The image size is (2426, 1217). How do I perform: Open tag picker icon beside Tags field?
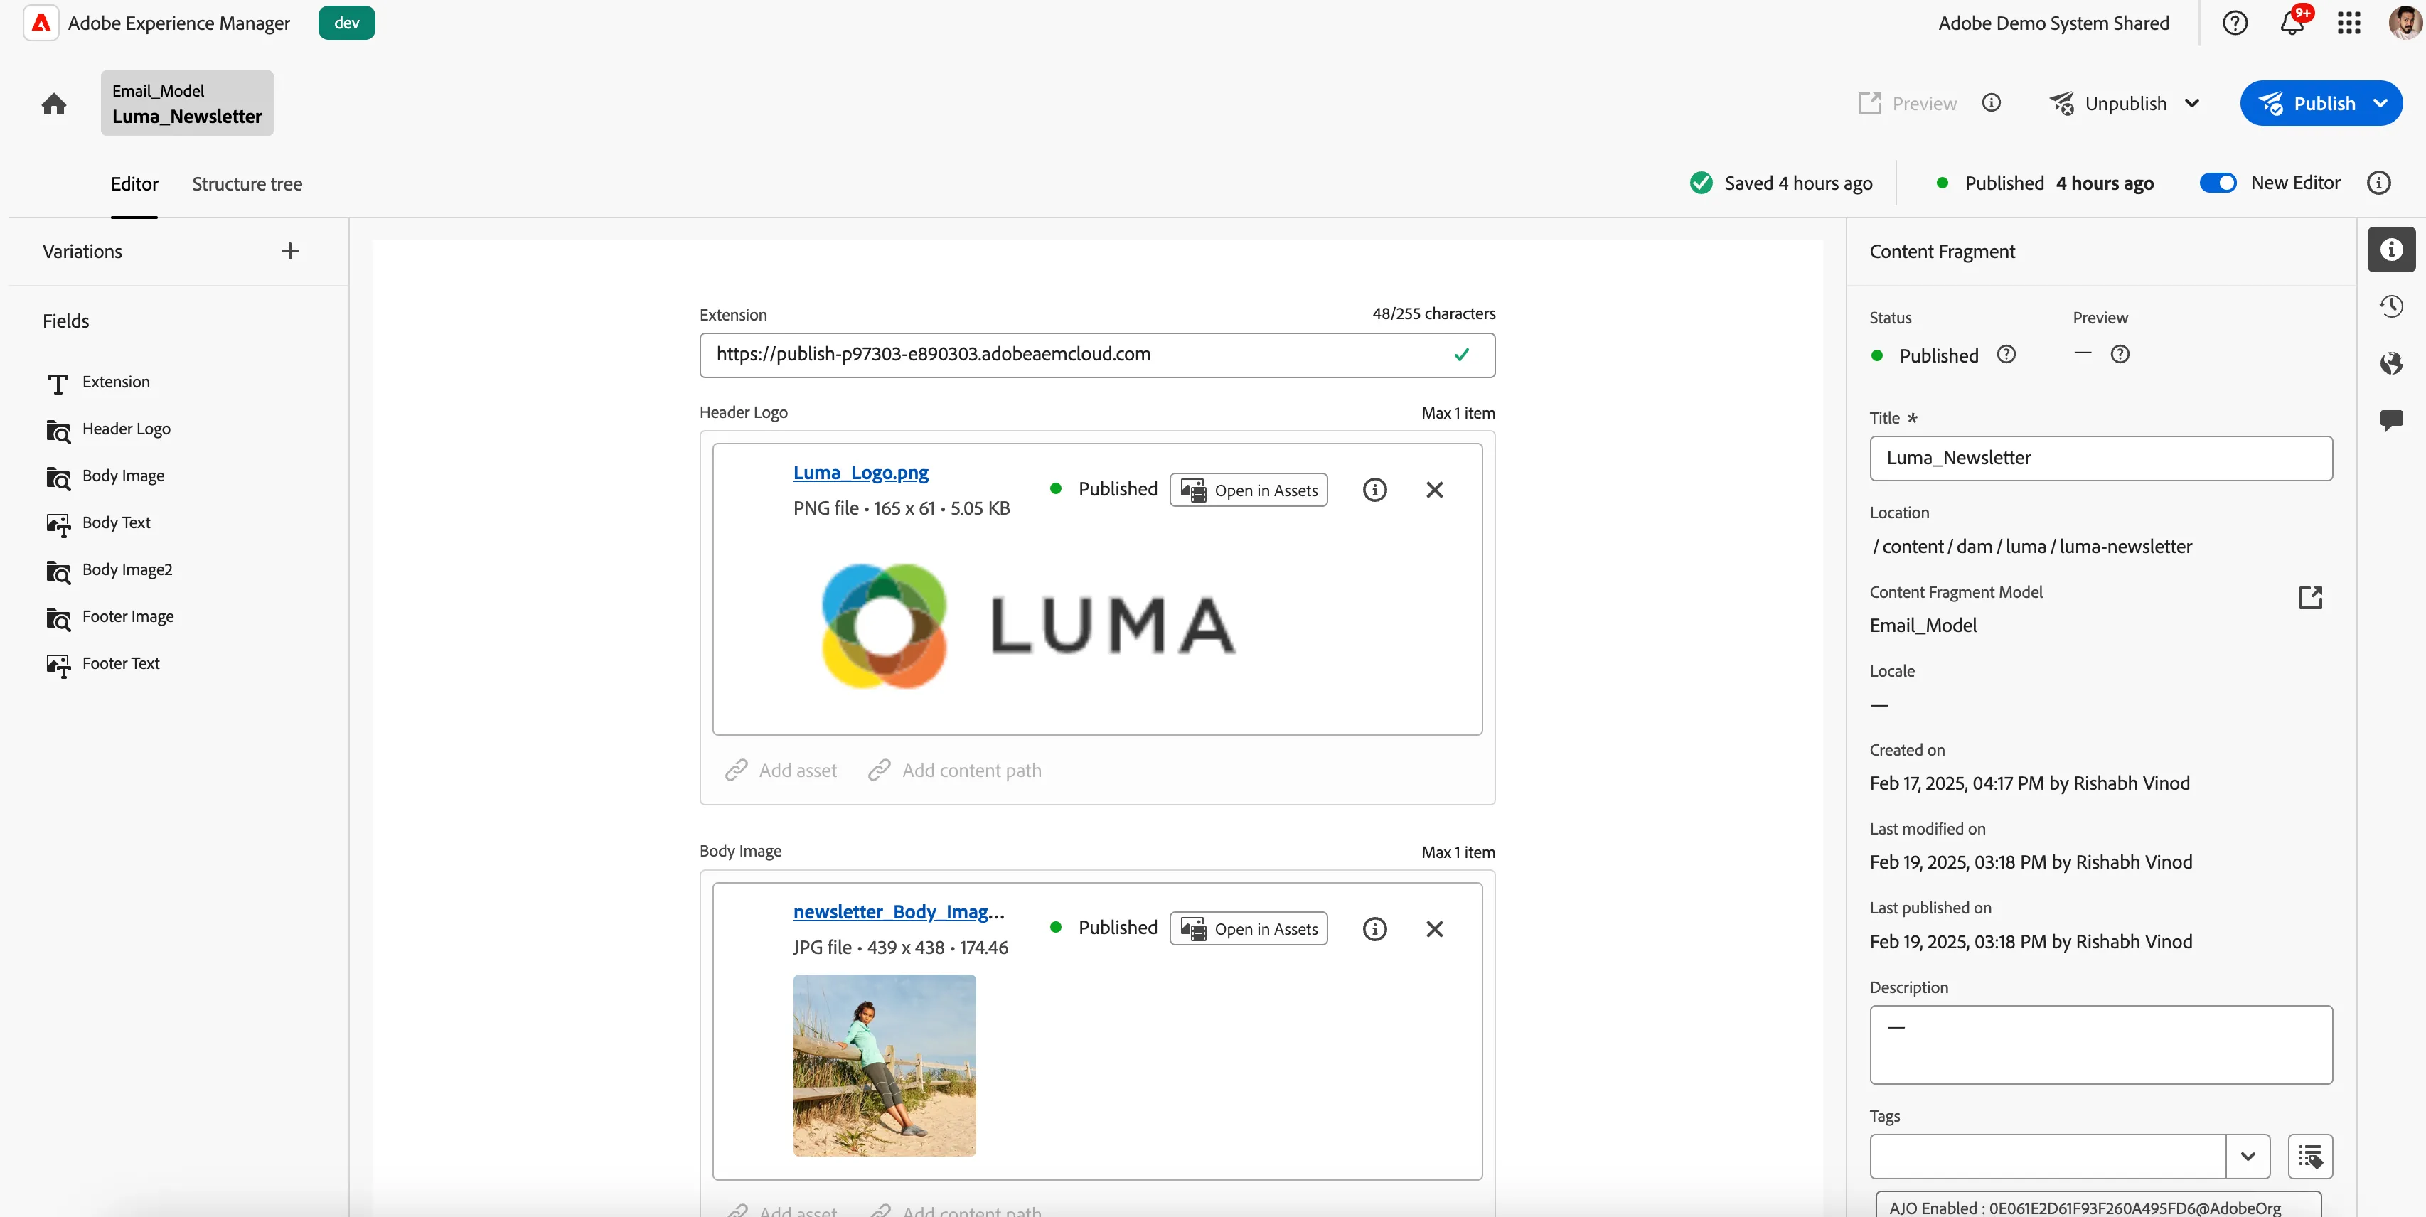(2310, 1156)
